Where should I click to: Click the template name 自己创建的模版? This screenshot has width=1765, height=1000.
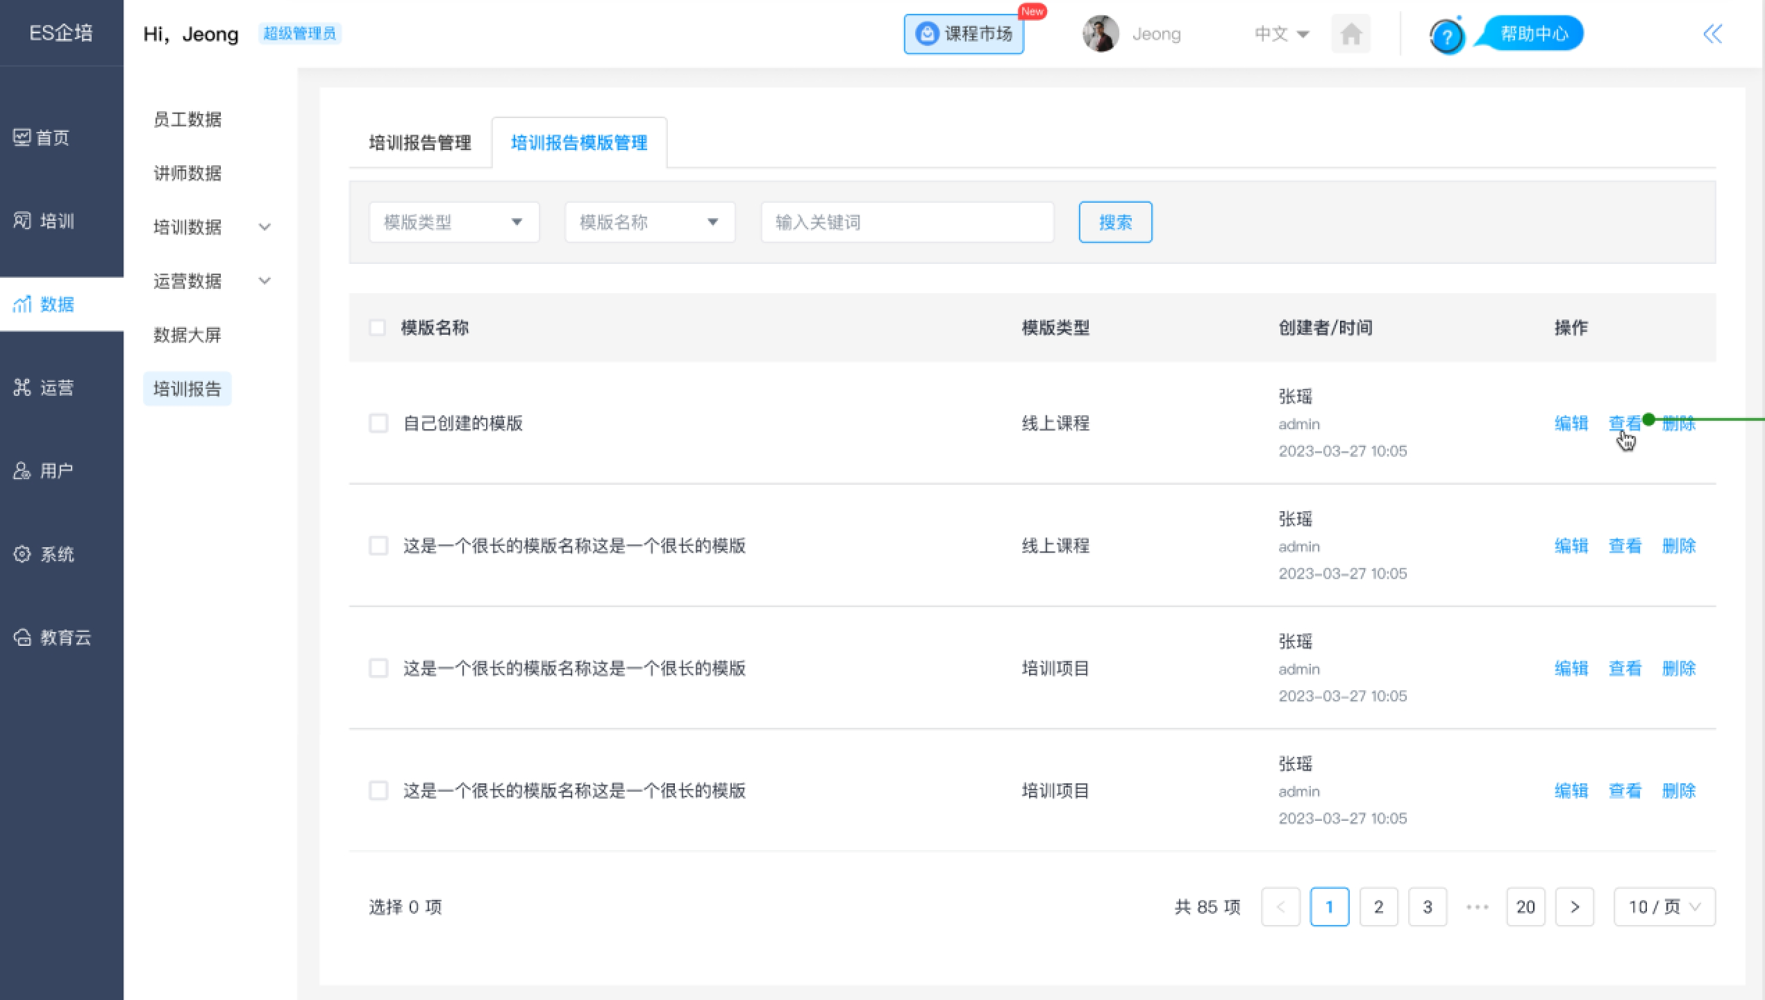click(x=463, y=423)
